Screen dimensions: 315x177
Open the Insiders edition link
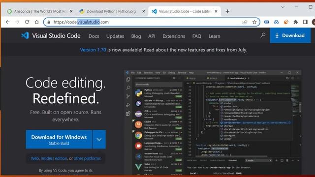click(54, 158)
